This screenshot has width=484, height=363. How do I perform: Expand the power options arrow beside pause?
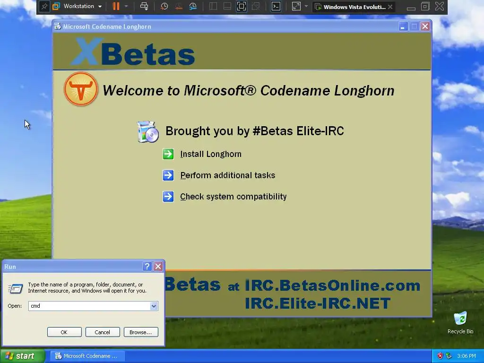coord(126,6)
